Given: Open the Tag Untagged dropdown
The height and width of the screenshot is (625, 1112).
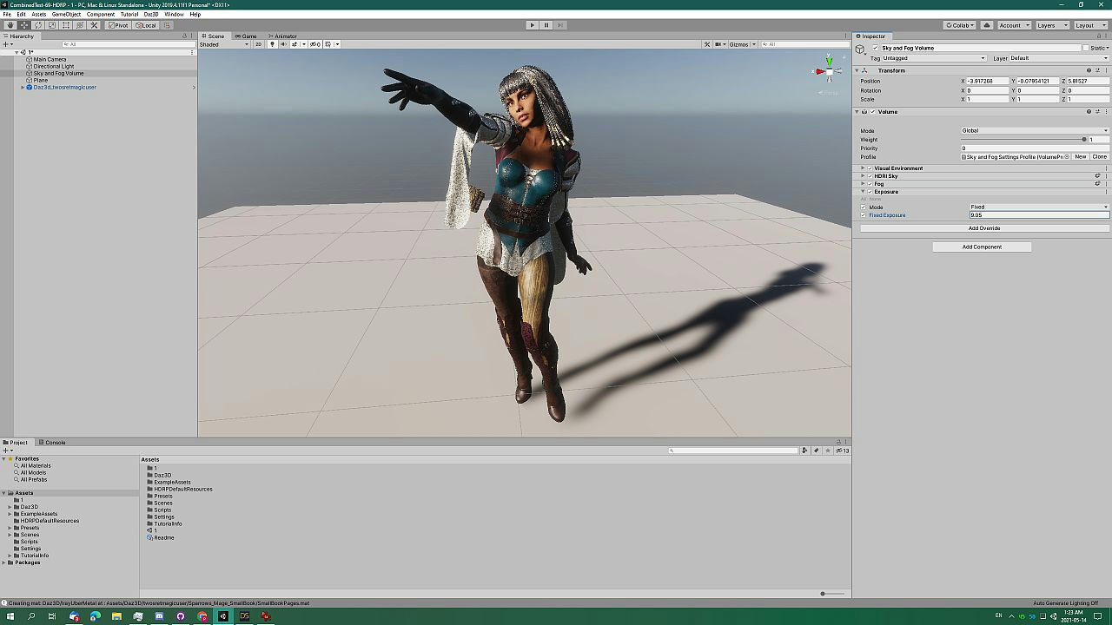Looking at the screenshot, I should coord(935,58).
